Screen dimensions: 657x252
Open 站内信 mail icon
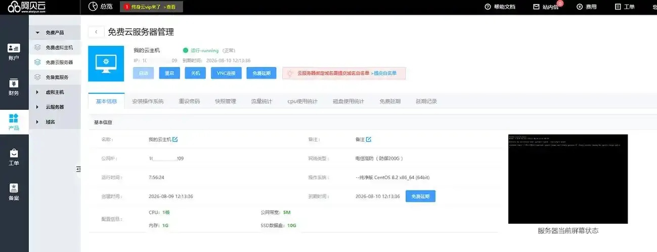[536, 7]
